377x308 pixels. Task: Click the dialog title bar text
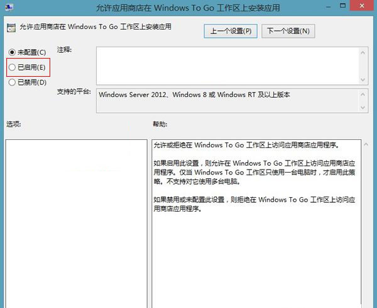188,8
